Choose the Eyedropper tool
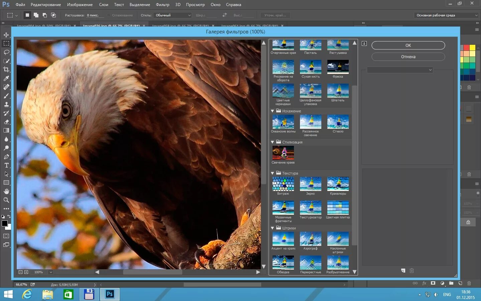 (6, 78)
